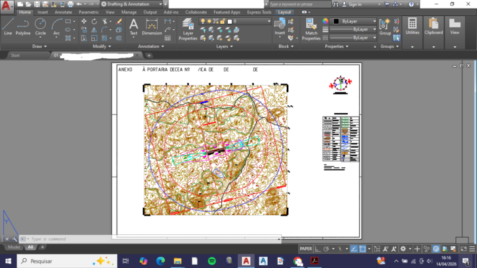Open the Annotate ribbon tab
The width and height of the screenshot is (477, 268).
click(x=64, y=12)
